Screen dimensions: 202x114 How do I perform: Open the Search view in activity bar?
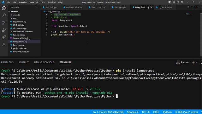pyautogui.click(x=4, y=16)
